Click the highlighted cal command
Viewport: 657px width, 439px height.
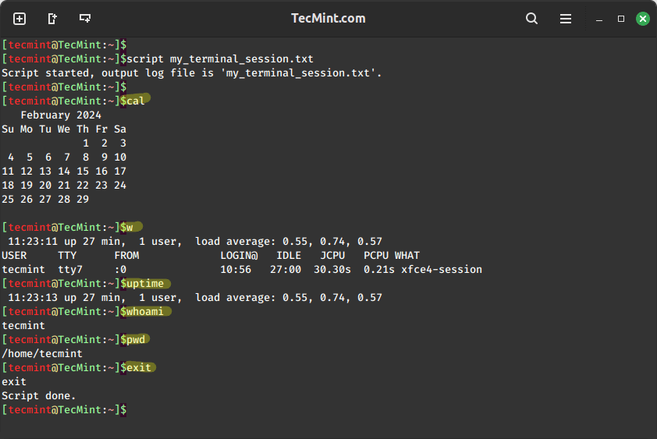click(x=136, y=101)
